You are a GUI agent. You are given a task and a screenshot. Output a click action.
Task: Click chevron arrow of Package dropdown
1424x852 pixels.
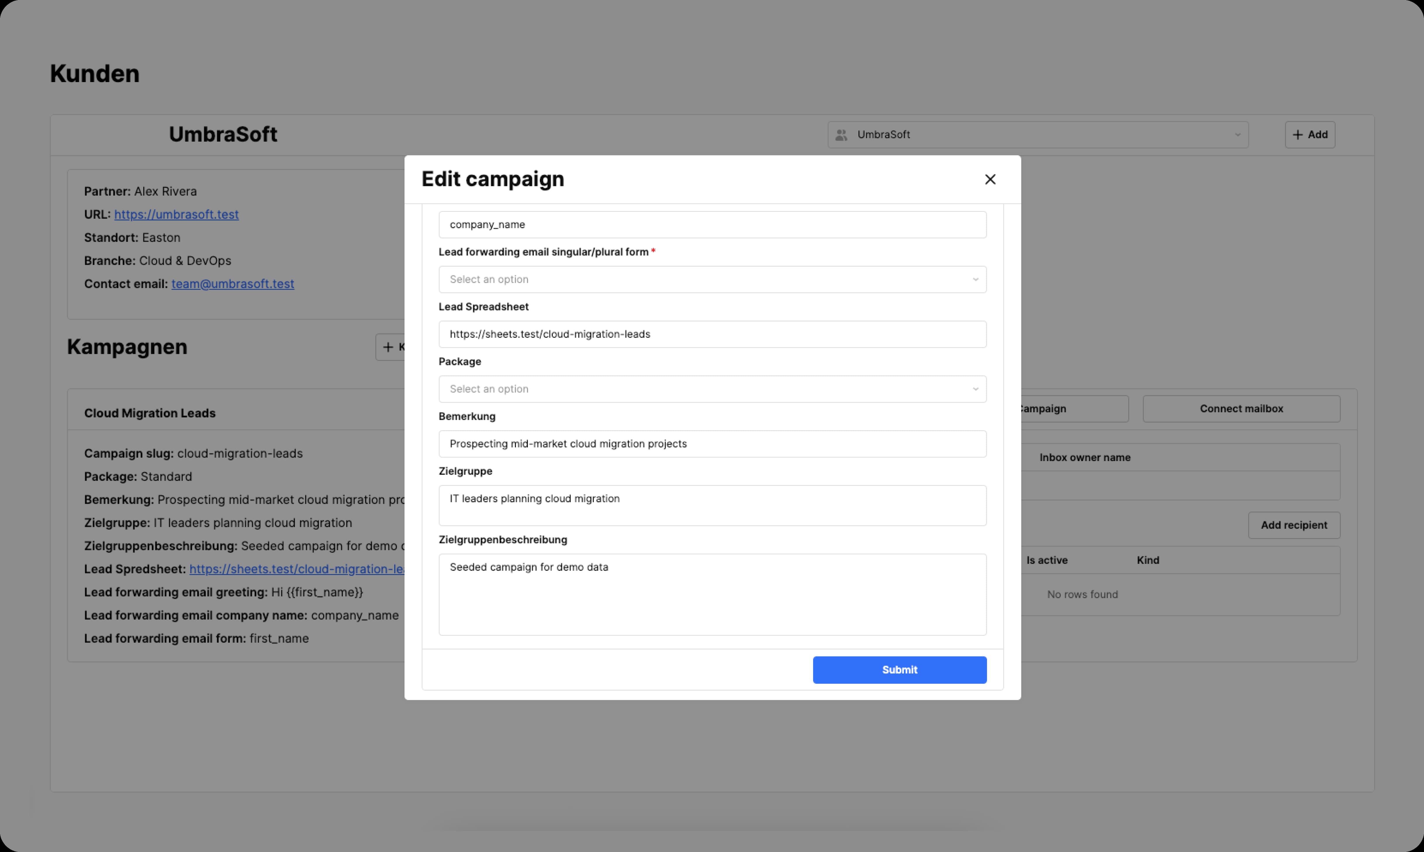pos(975,389)
